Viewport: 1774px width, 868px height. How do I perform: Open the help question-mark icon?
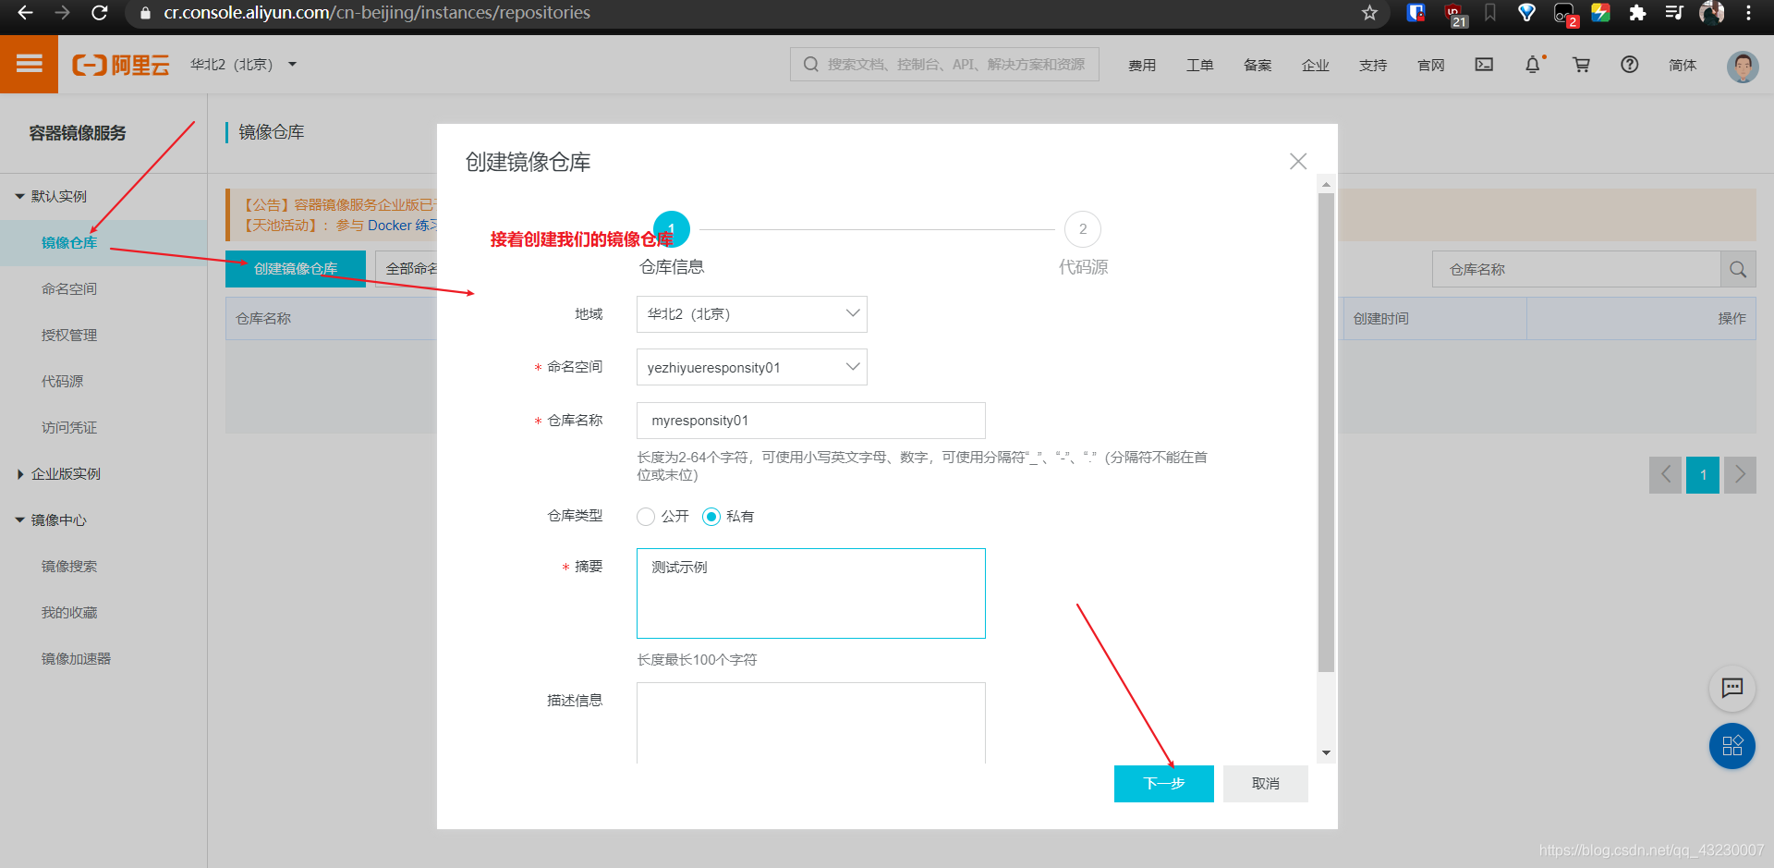coord(1630,64)
